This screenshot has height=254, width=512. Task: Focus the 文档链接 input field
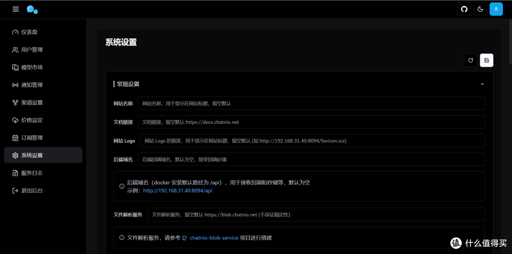point(311,122)
